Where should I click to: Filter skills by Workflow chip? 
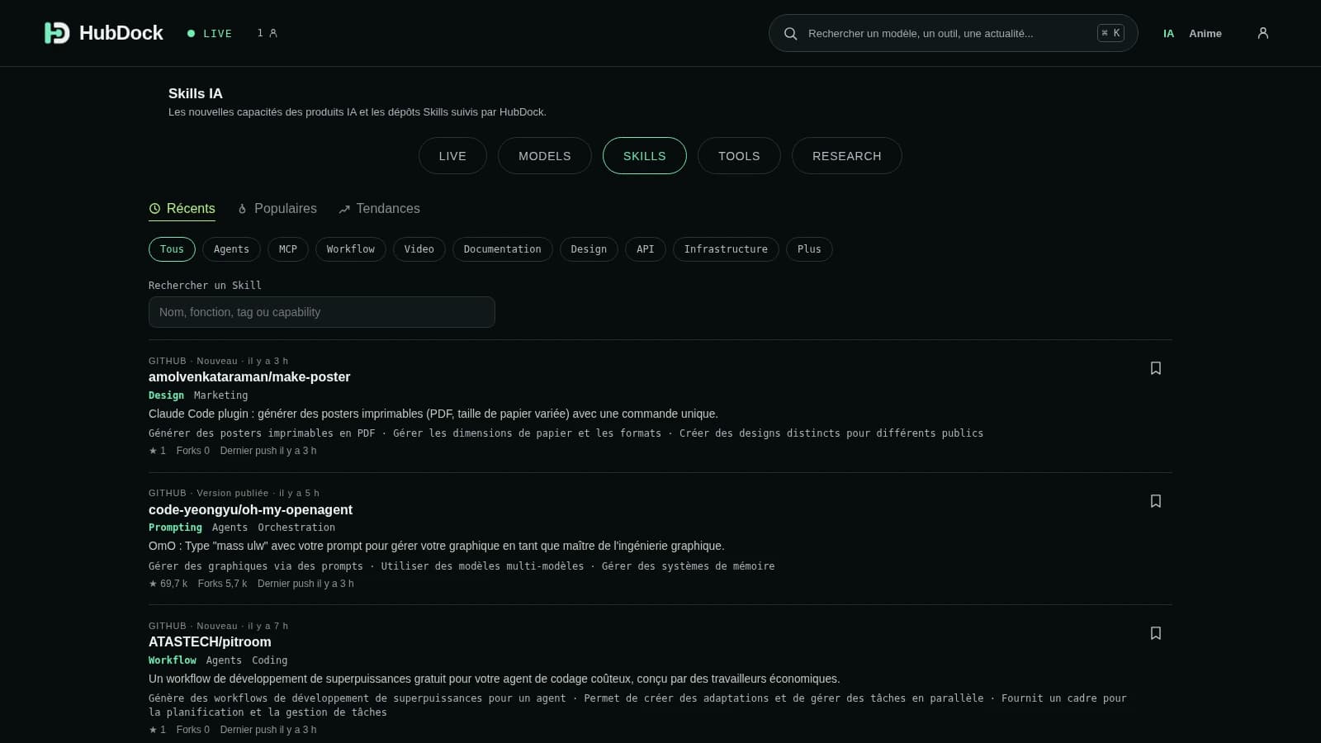tap(351, 249)
